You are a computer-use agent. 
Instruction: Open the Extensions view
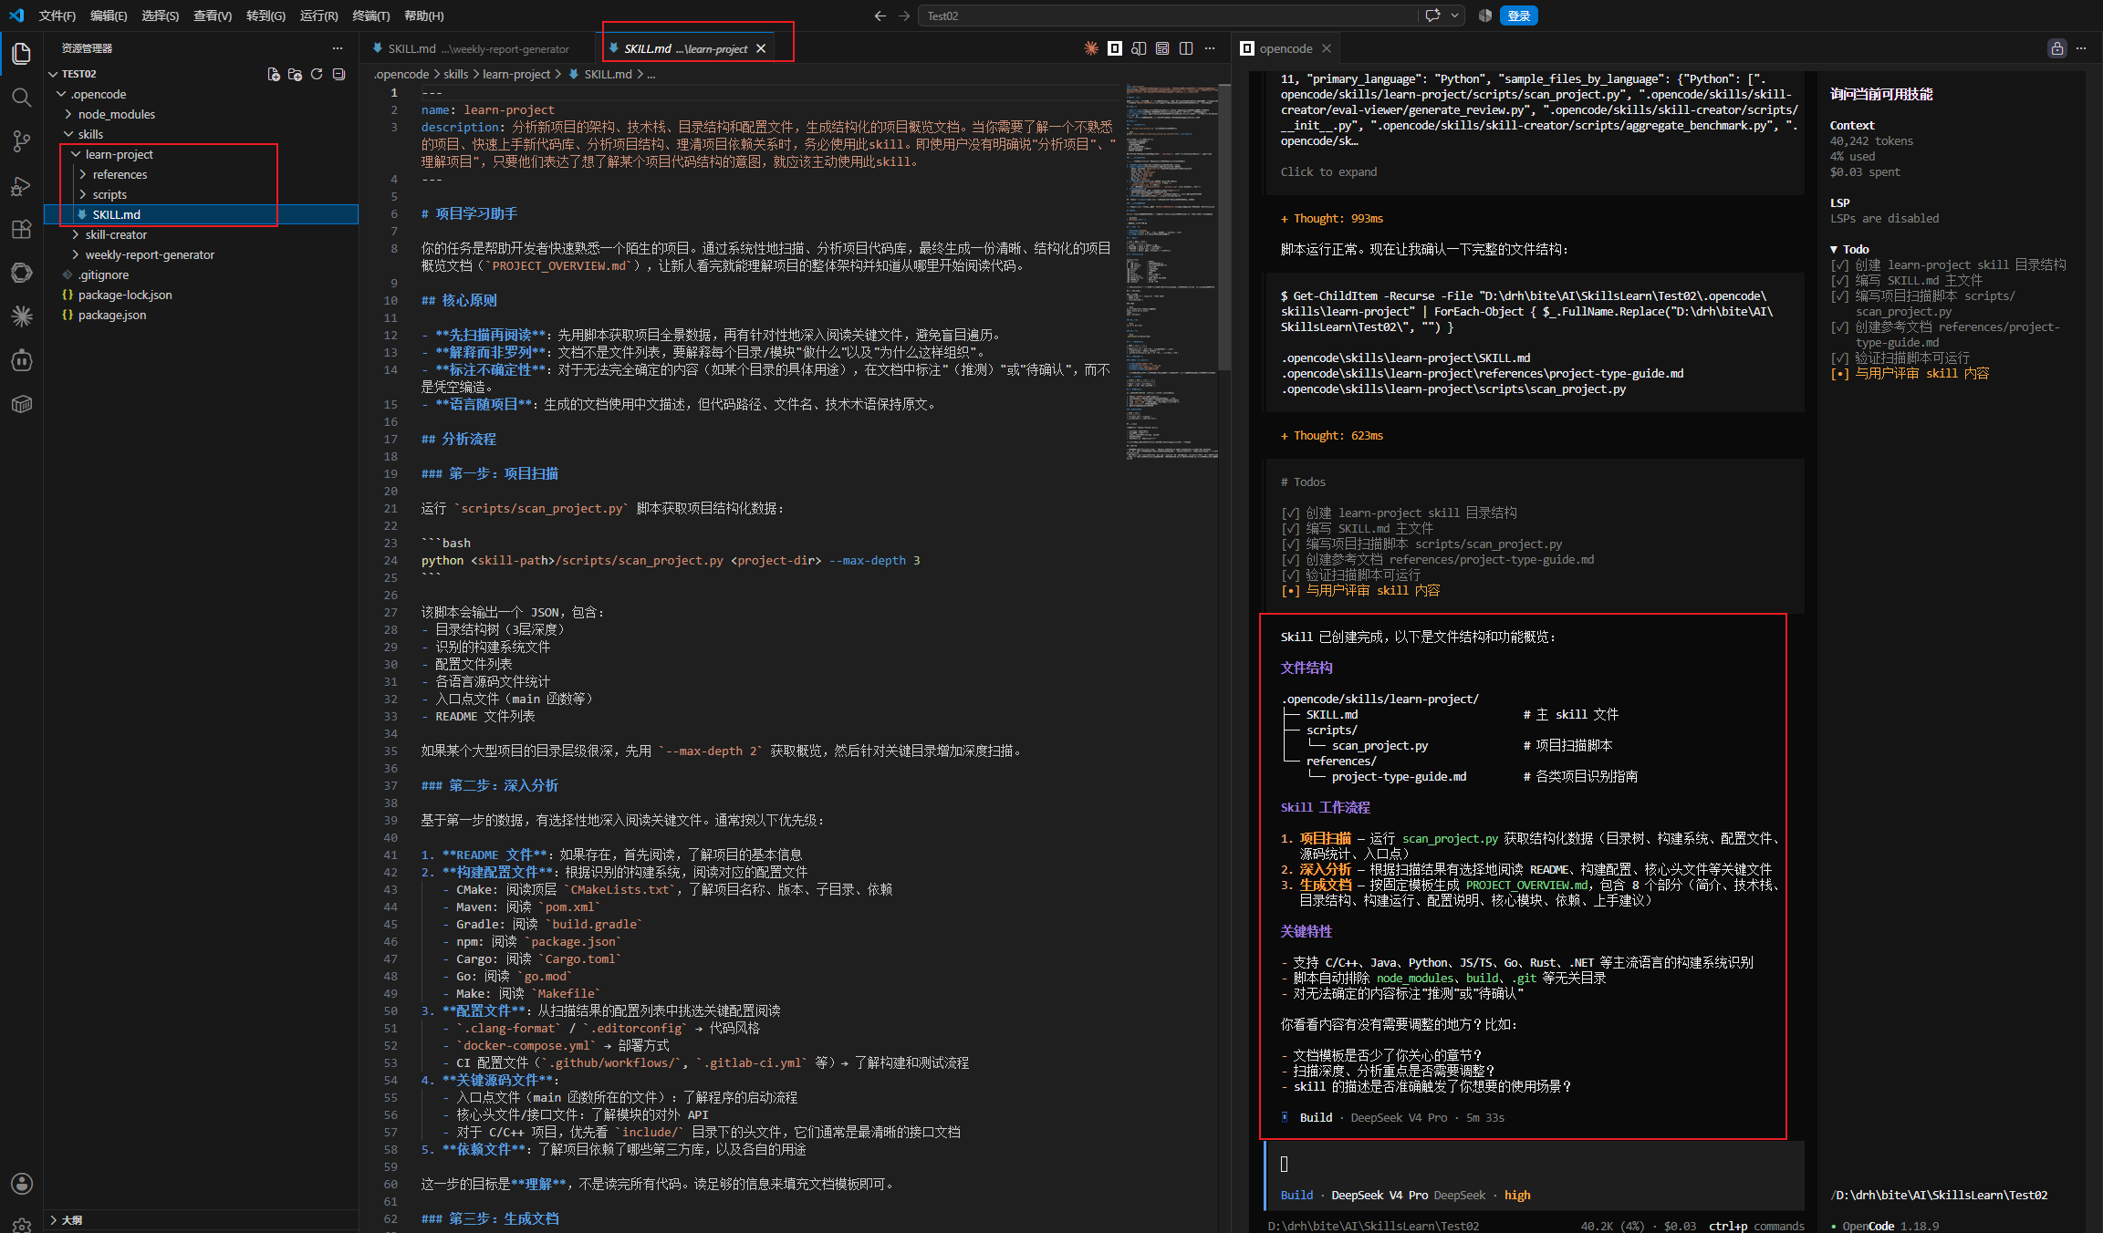22,229
